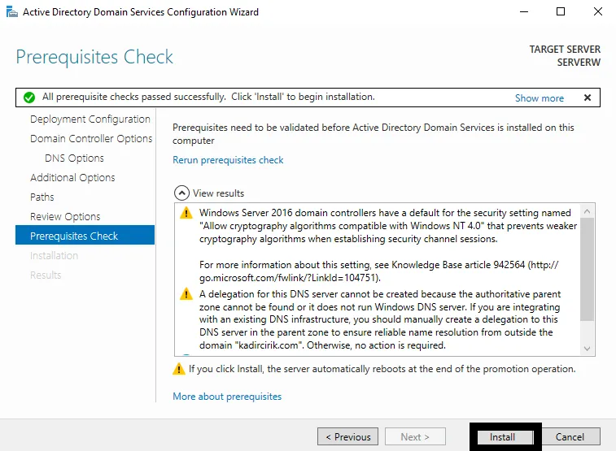Click the results list scrollbar thumb
The height and width of the screenshot is (451, 616).
(587, 269)
